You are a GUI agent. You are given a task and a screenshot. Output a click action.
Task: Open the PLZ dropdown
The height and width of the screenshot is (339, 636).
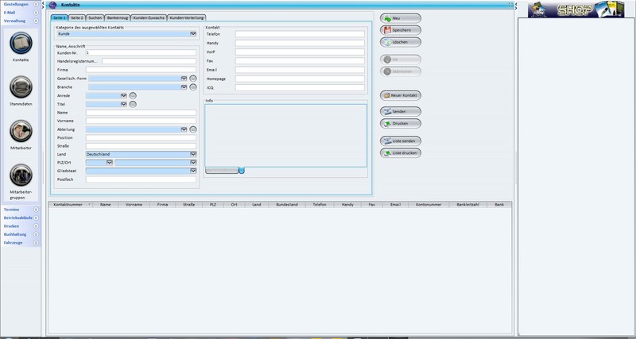tap(109, 163)
